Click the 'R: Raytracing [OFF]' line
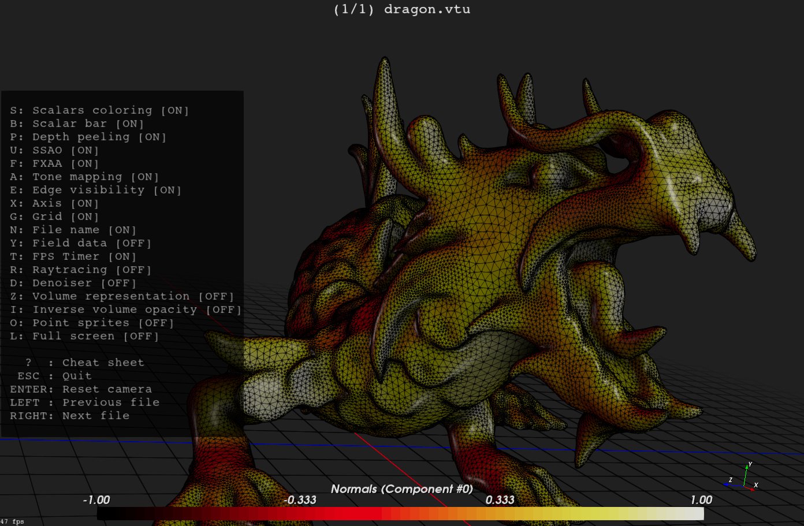Screen dimensions: 804x526 [x=81, y=270]
